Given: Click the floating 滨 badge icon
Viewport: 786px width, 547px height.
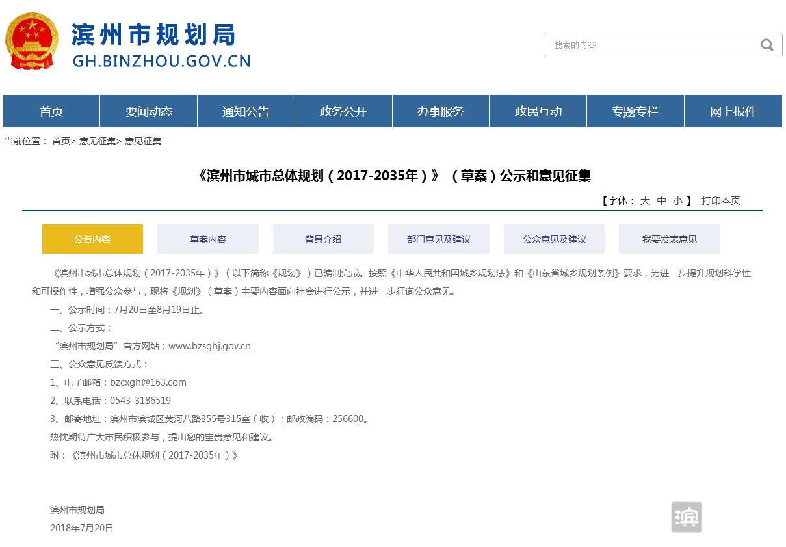Looking at the screenshot, I should click(687, 517).
